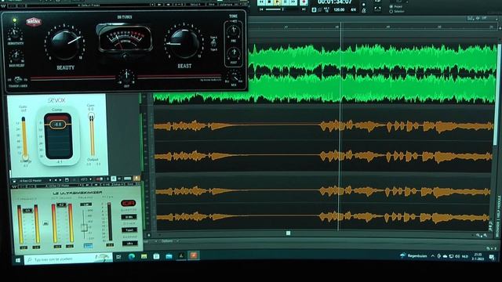Click the Magma logo badge
The height and width of the screenshot is (282, 502).
click(34, 22)
